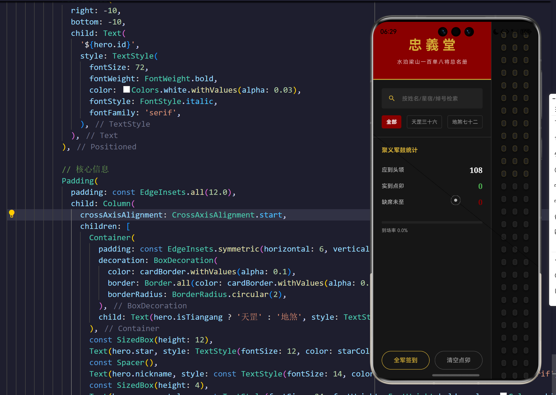Click the magnifier icon in the search box

point(391,98)
